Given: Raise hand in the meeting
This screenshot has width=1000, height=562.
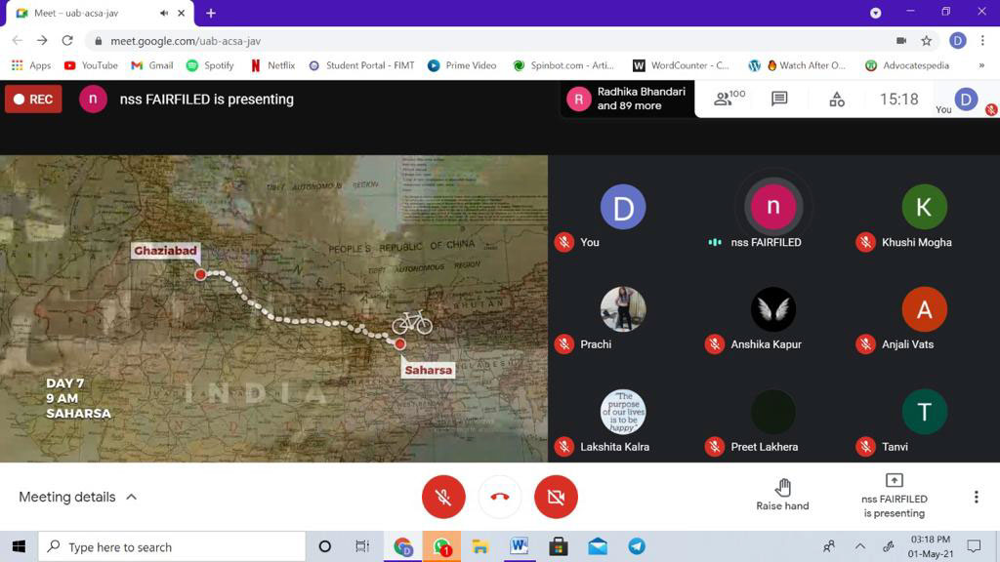Looking at the screenshot, I should coord(782,495).
